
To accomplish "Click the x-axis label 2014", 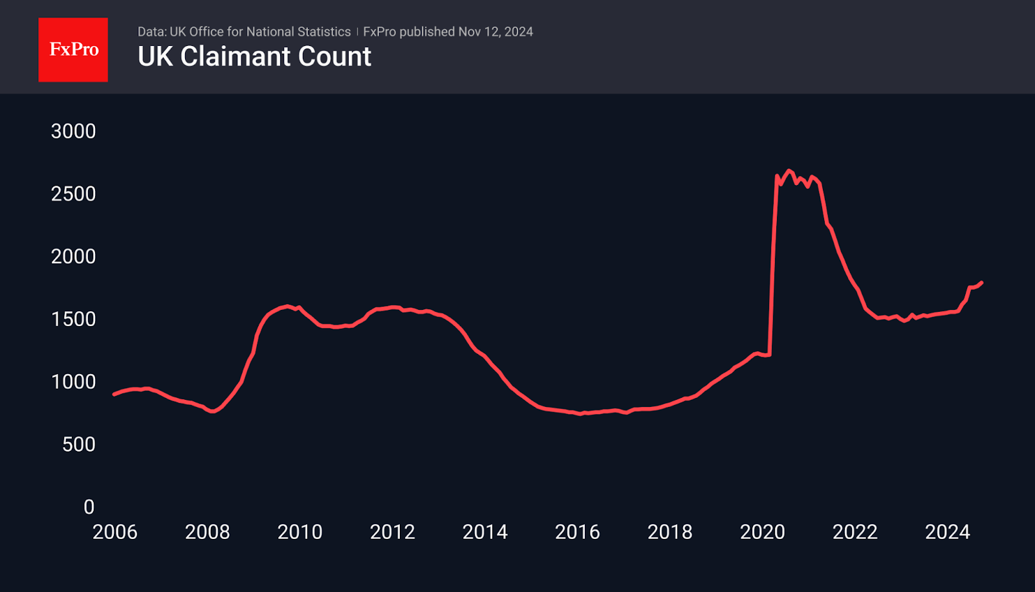I will click(x=485, y=532).
